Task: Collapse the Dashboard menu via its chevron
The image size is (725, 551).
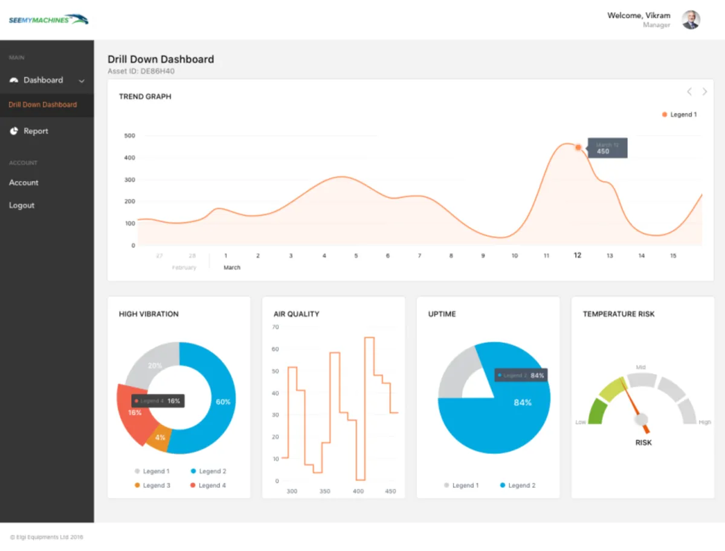Action: (x=82, y=81)
